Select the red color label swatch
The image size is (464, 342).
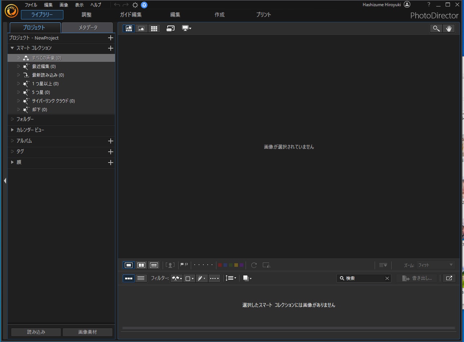coord(220,265)
